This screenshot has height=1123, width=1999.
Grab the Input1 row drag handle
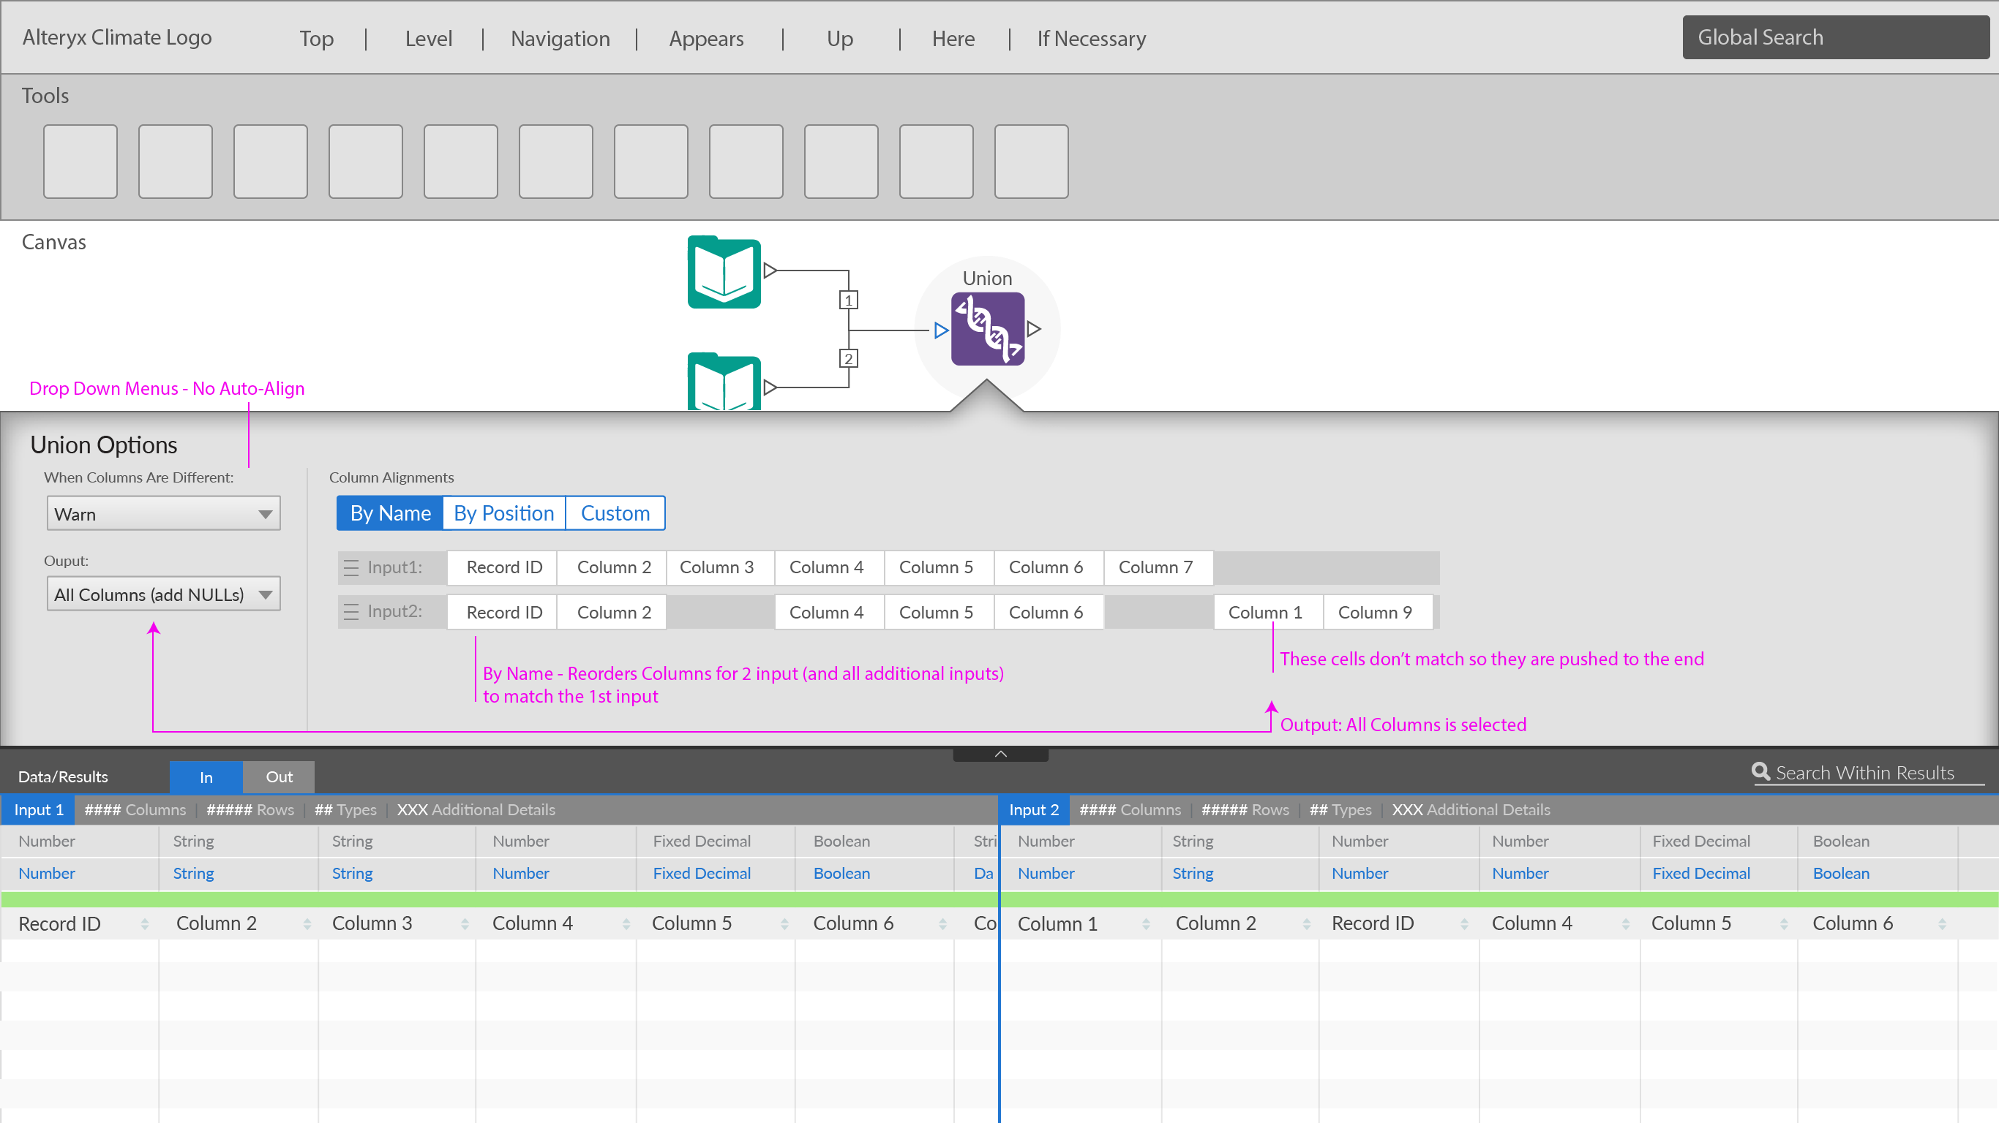tap(350, 567)
